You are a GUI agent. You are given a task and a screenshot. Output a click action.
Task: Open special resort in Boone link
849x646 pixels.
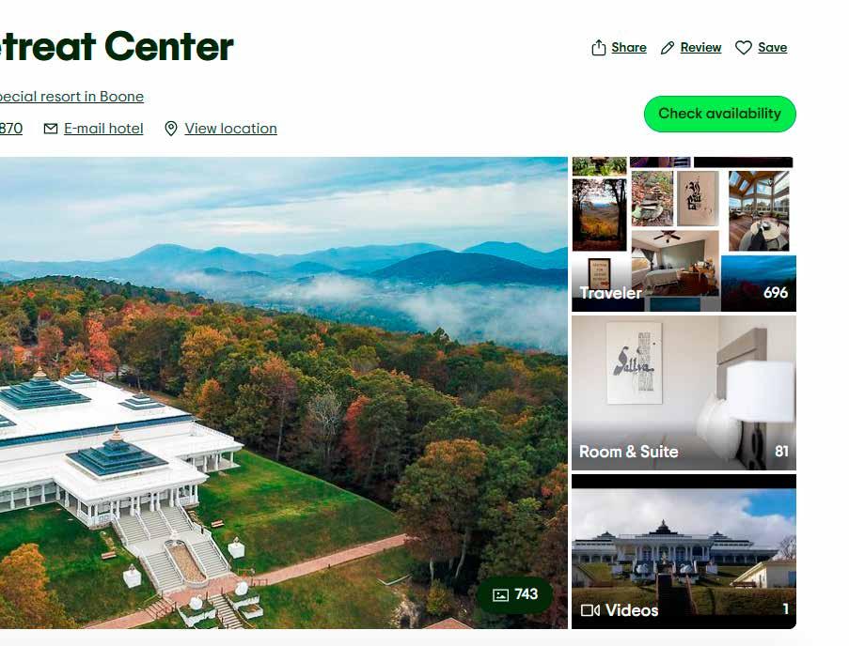[71, 97]
